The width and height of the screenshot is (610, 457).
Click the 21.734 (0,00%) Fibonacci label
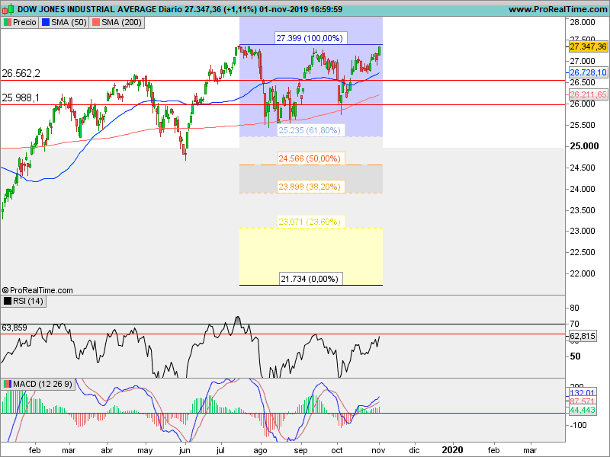click(x=310, y=279)
